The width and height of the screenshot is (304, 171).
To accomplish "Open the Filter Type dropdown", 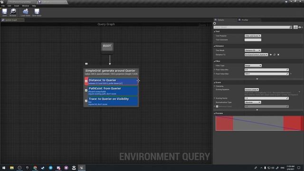I will (253, 66).
